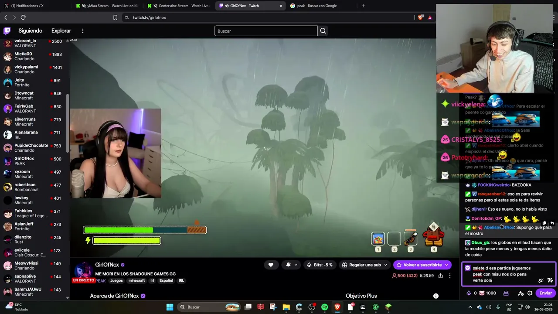Open chat identity badge in message box
Image resolution: width=558 pixels, height=314 pixels.
pos(468,268)
